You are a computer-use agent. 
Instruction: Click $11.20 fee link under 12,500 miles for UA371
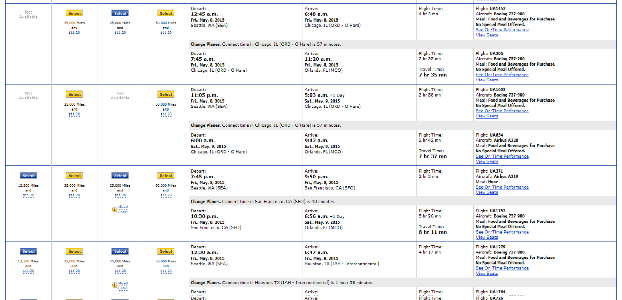(28, 195)
